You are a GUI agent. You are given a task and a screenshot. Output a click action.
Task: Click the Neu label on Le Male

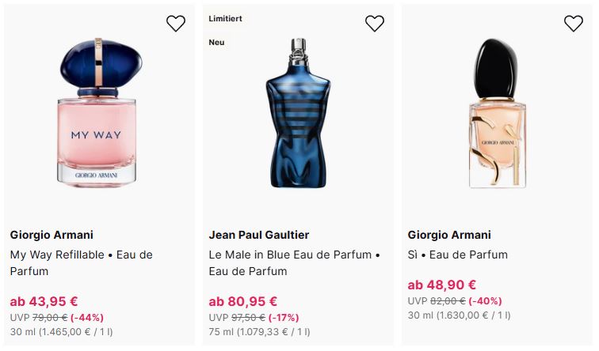point(216,43)
